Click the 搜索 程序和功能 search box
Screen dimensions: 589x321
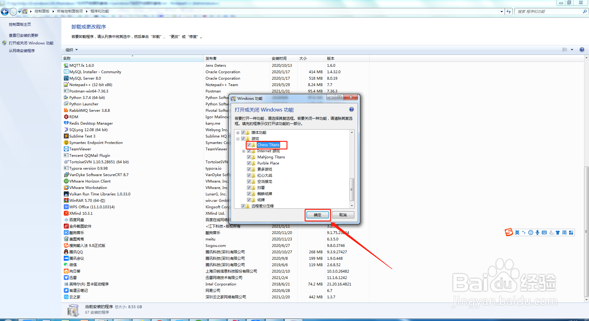pos(551,11)
